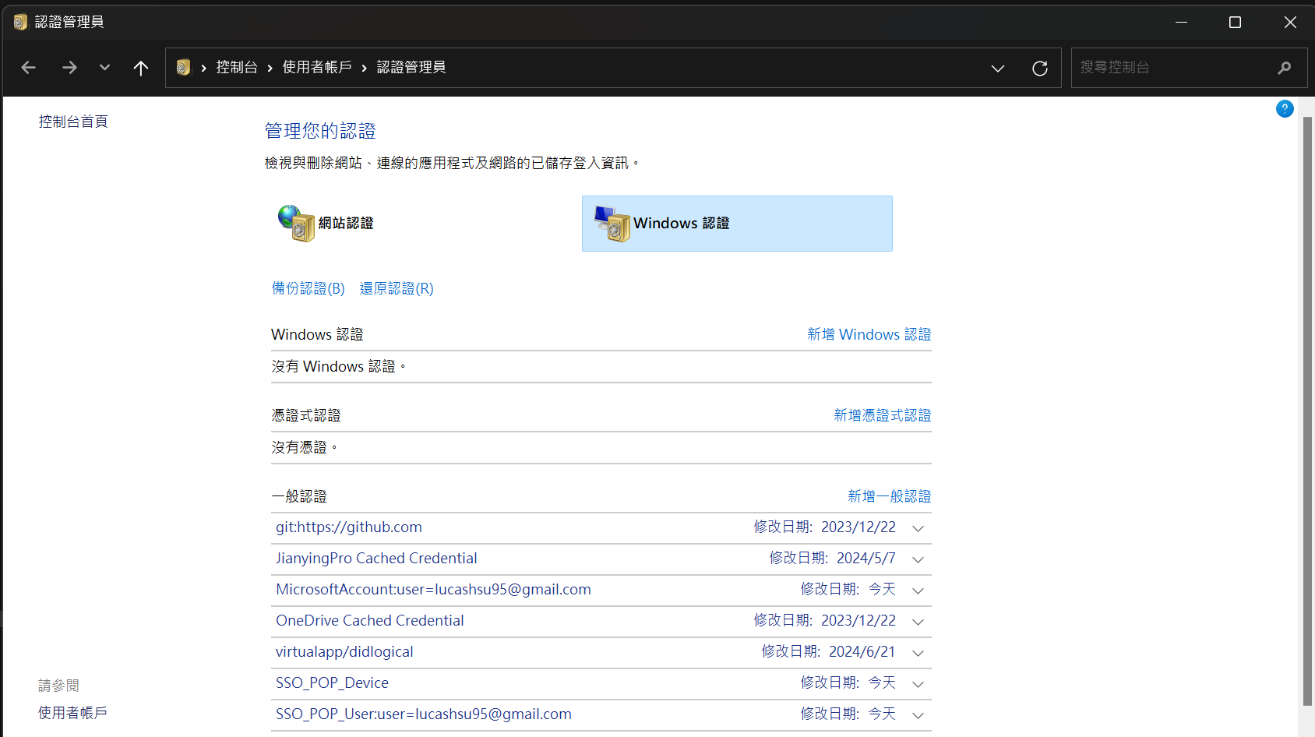Click 還原認證(R) link

click(397, 288)
